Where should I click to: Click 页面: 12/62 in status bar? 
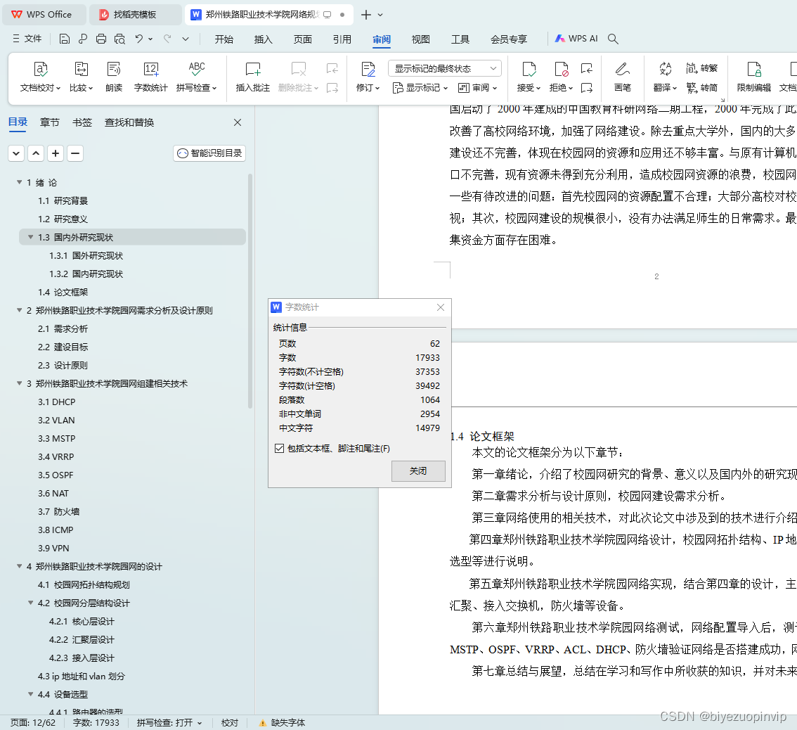(33, 723)
